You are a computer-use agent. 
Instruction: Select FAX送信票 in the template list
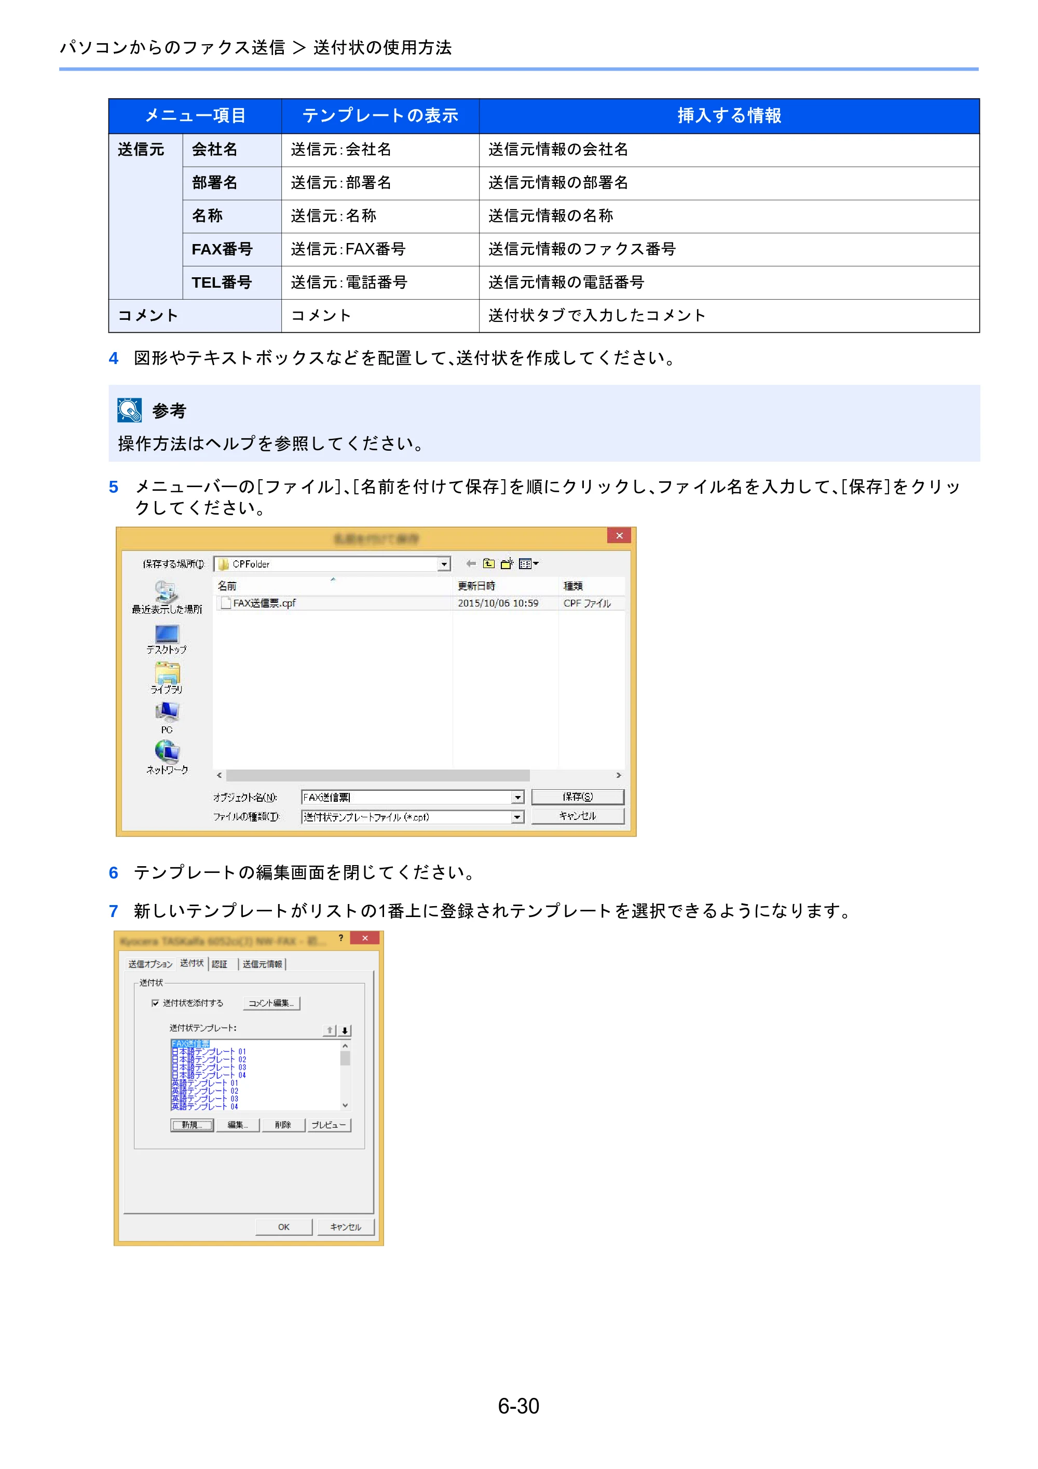click(x=190, y=1044)
